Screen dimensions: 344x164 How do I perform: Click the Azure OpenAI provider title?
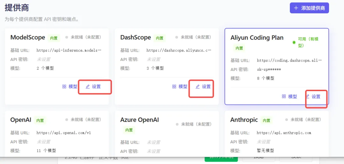(140, 120)
